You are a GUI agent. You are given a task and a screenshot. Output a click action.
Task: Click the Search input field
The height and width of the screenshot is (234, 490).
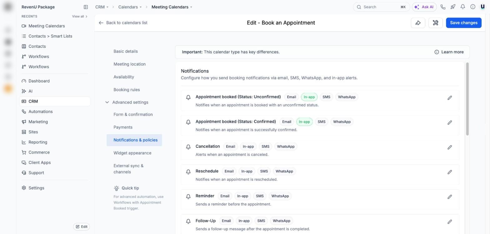381,7
